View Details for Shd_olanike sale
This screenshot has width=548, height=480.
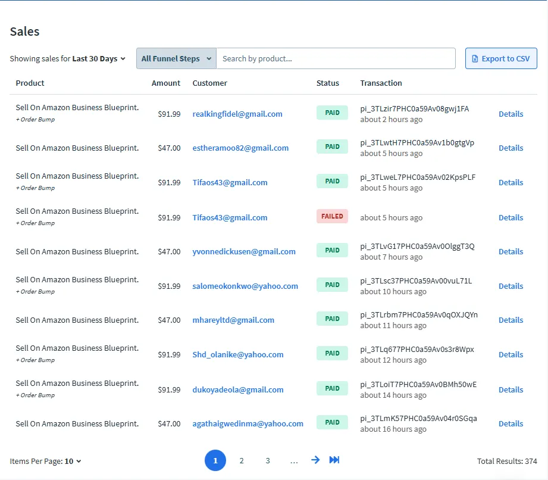click(511, 355)
